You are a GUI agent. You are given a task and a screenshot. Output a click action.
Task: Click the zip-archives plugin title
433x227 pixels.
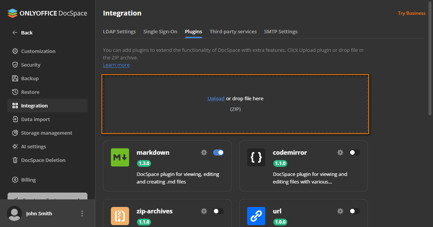coord(155,211)
